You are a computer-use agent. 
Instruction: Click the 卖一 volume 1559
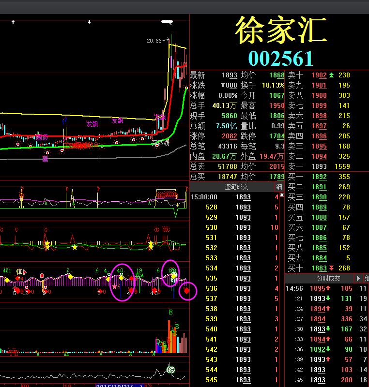pos(342,166)
